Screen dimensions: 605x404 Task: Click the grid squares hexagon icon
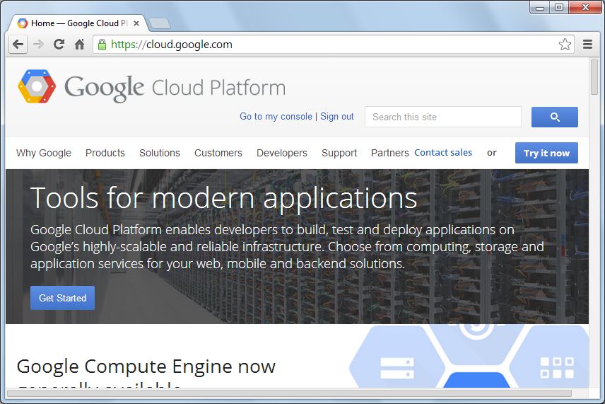click(x=557, y=368)
